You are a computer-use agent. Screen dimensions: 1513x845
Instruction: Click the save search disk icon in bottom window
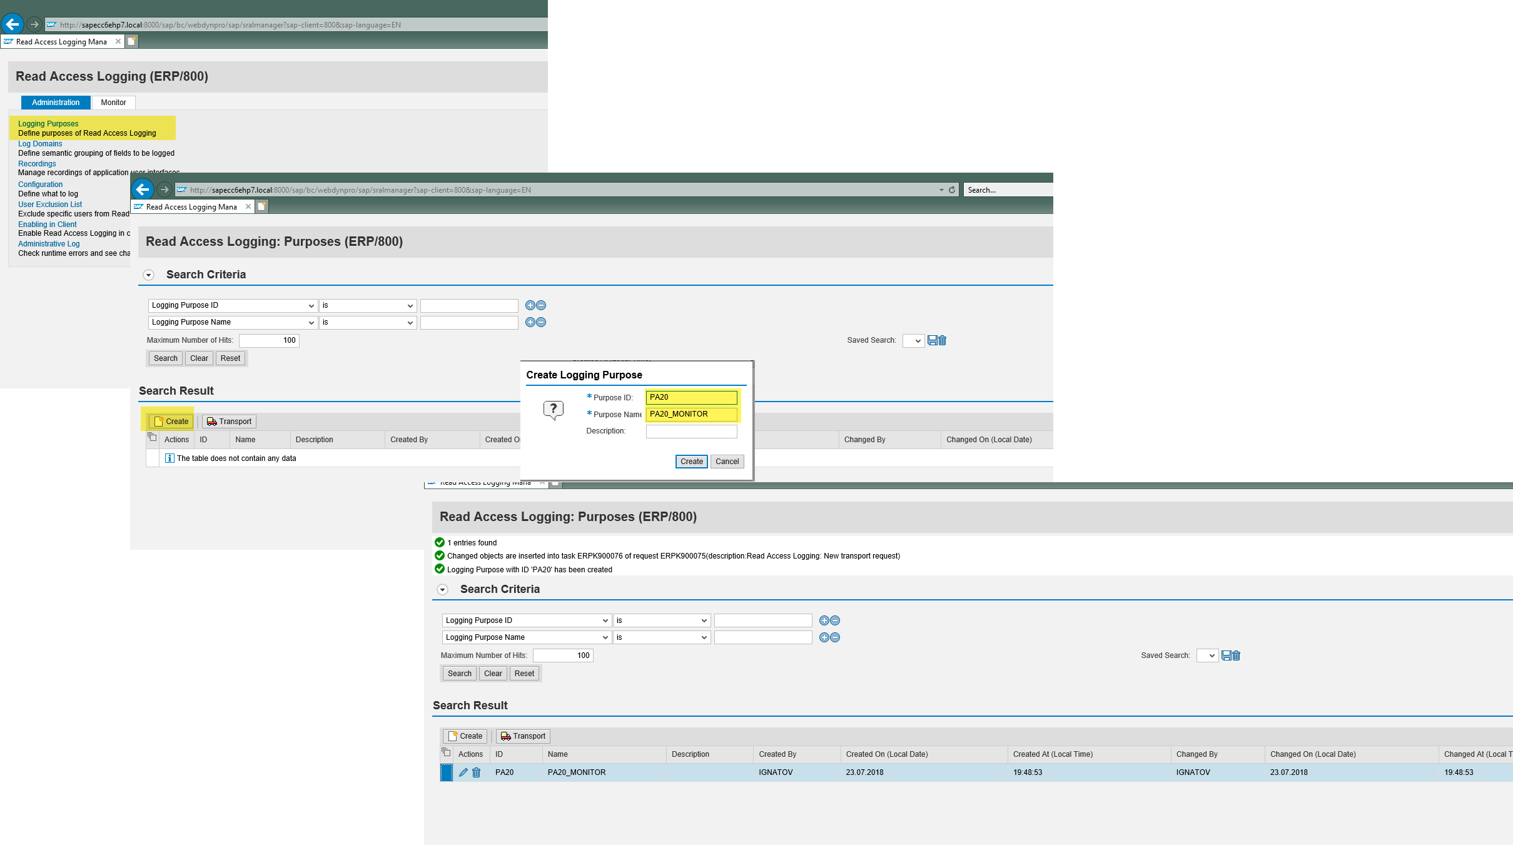pos(1226,655)
